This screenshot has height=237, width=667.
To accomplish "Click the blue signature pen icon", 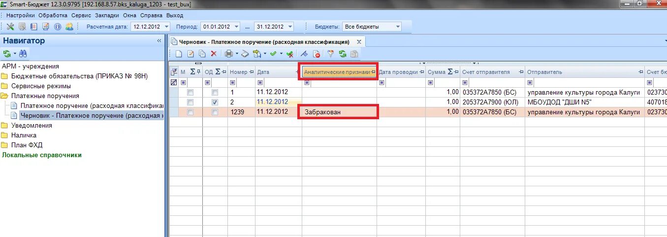I will coord(305,54).
